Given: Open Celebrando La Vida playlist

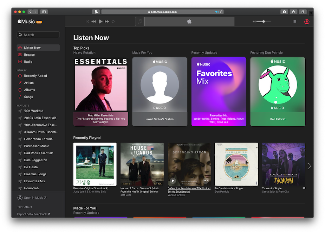Looking at the screenshot, I should pyautogui.click(x=38, y=139).
